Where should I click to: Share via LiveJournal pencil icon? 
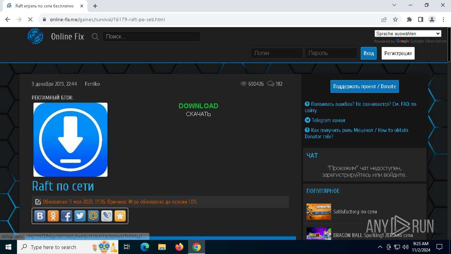click(107, 216)
